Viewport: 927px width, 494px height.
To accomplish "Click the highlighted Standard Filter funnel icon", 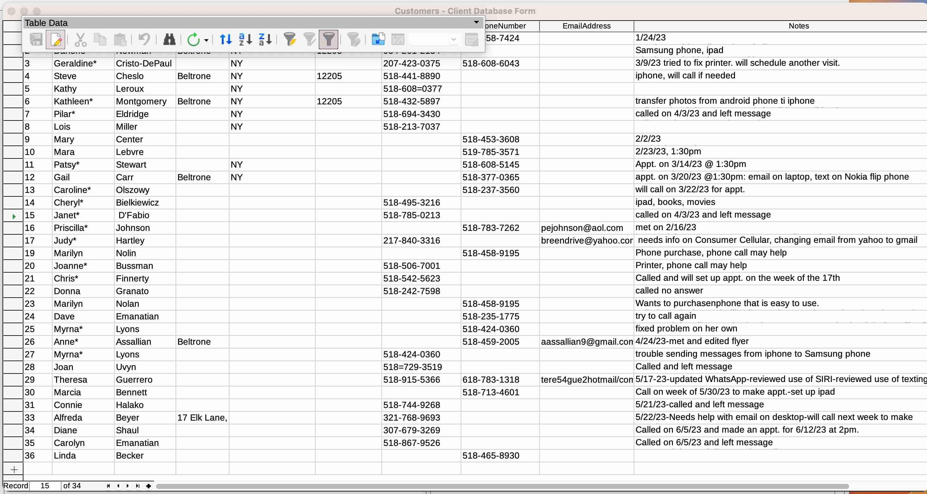I will coord(329,39).
